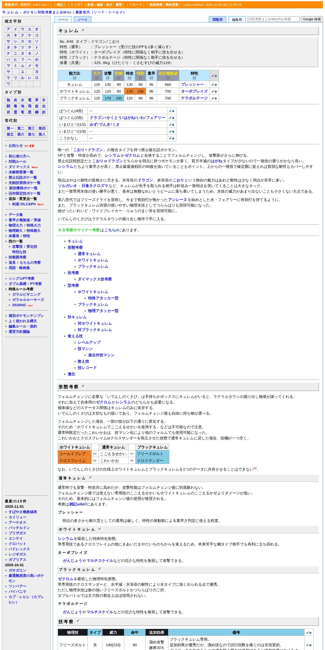Click the pencil edit icon in the いまひとつ(1/2) row
Image resolution: width=325 pixels, height=650 pixels.
coord(170,125)
